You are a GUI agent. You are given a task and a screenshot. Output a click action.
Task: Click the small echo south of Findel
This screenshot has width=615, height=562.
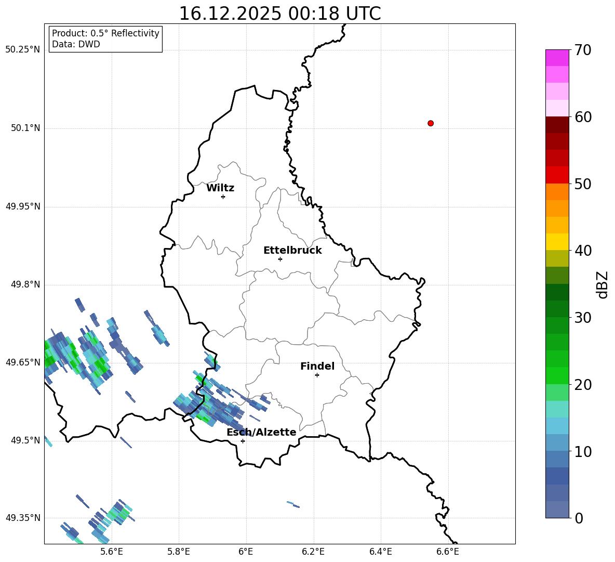(x=293, y=504)
